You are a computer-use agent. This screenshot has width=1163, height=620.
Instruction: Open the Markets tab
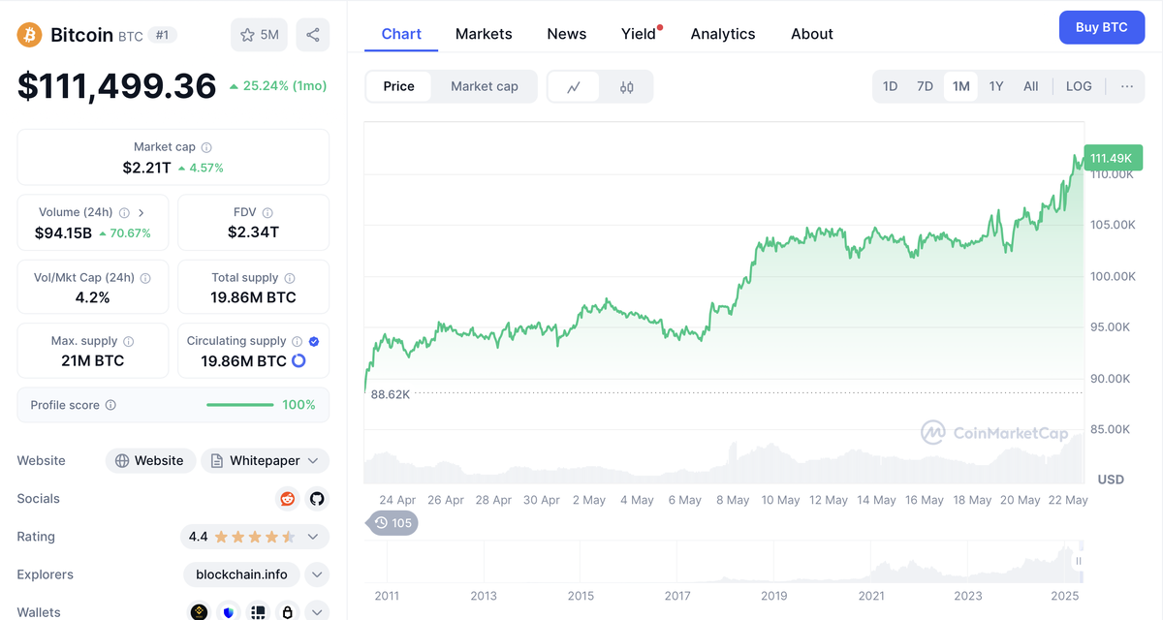click(x=484, y=34)
